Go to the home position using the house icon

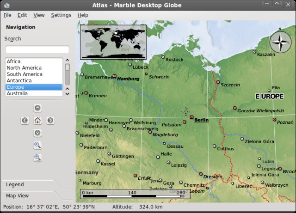coord(37,121)
